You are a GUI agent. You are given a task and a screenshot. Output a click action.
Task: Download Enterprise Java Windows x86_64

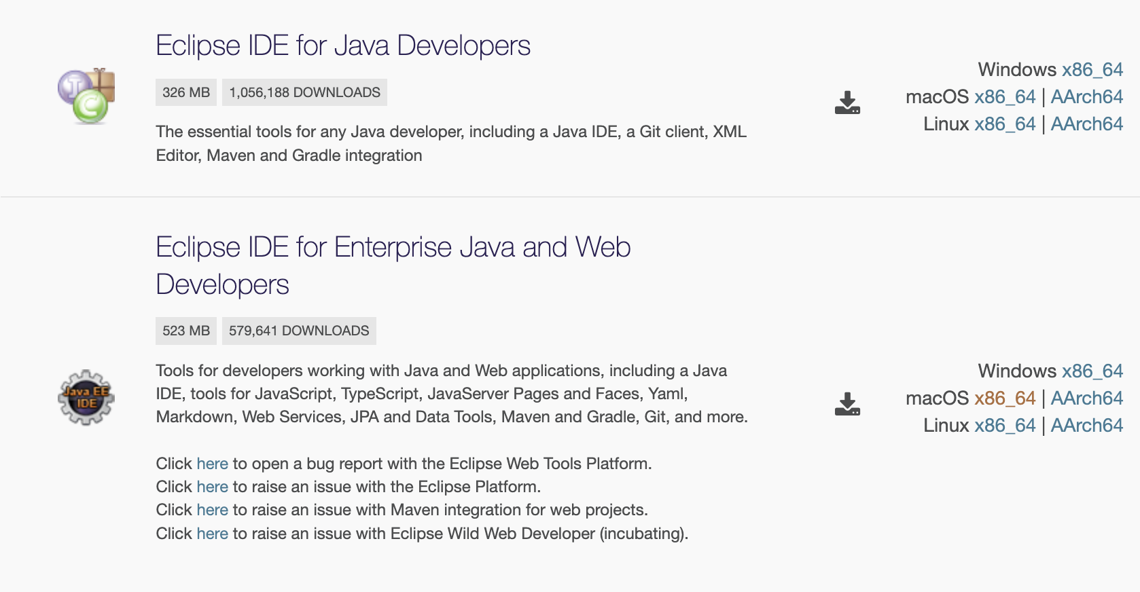click(x=1092, y=371)
